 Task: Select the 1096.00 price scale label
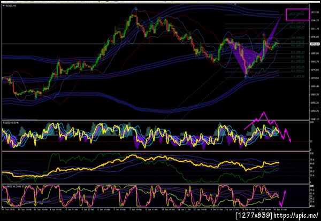(315, 37)
